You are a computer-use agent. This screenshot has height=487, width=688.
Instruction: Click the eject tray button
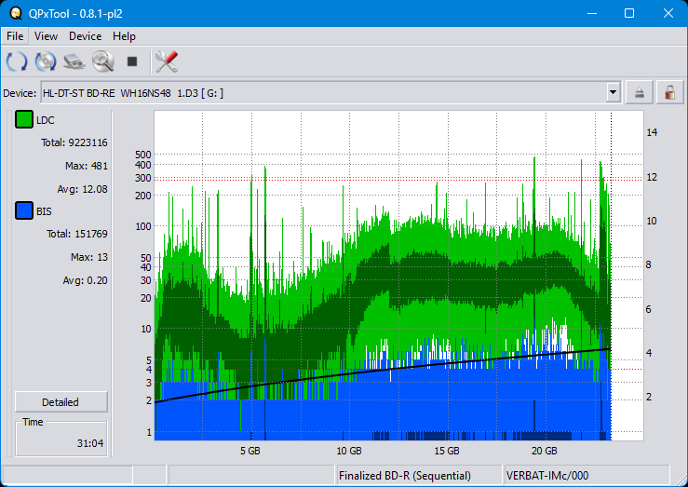coord(640,92)
